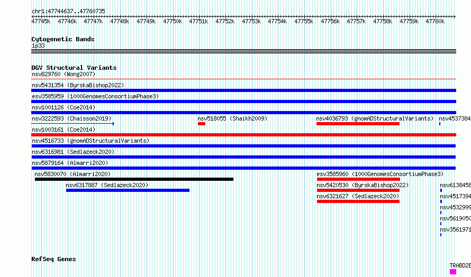Image resolution: width=471 pixels, height=277 pixels.
Task: Click the blue bar under nsv5879164
Action: coord(243,168)
